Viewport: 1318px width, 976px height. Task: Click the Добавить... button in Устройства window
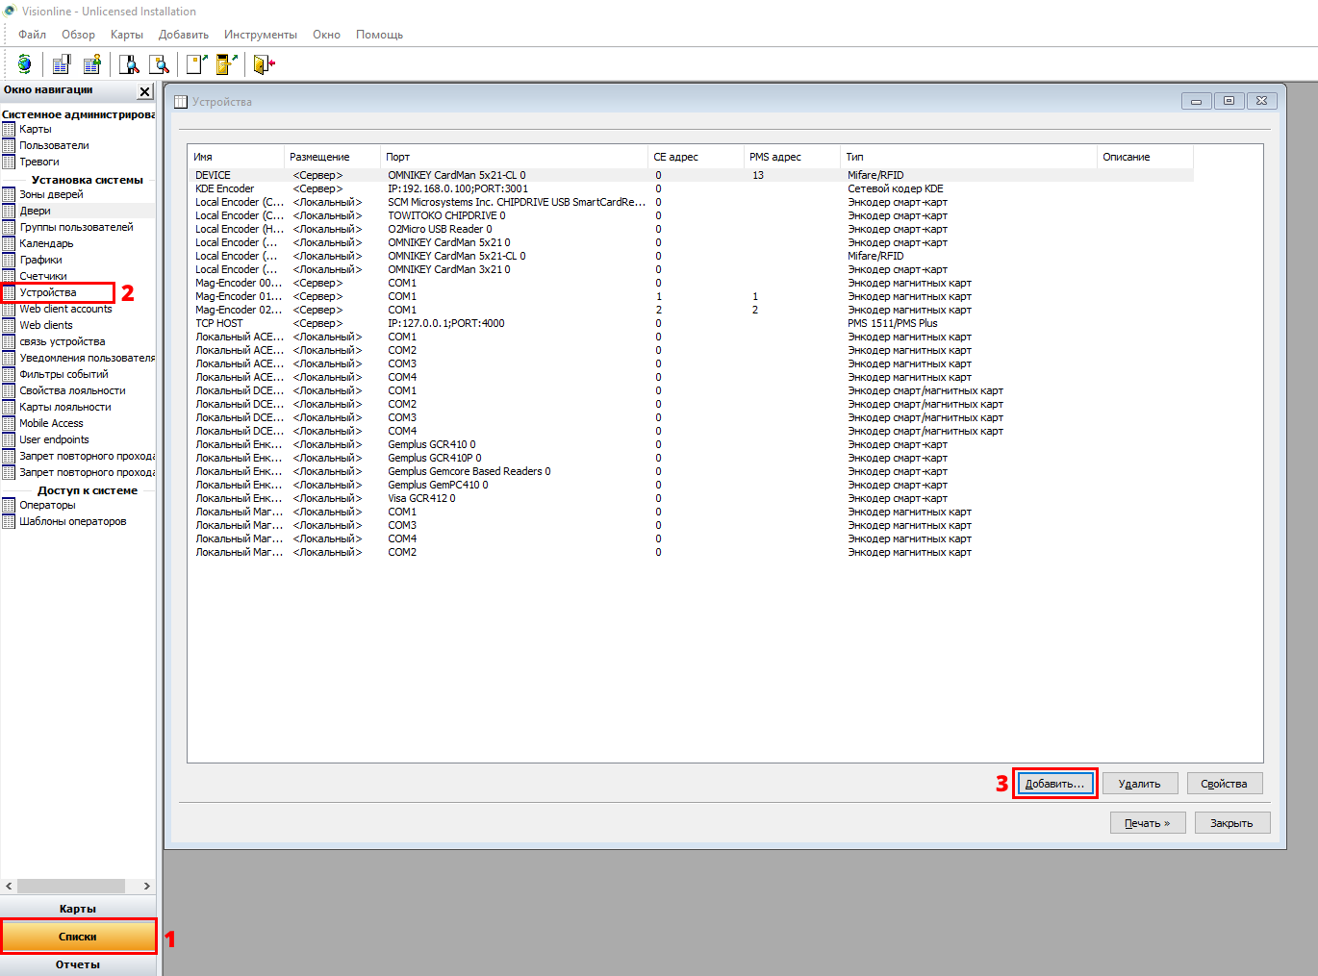[1054, 784]
